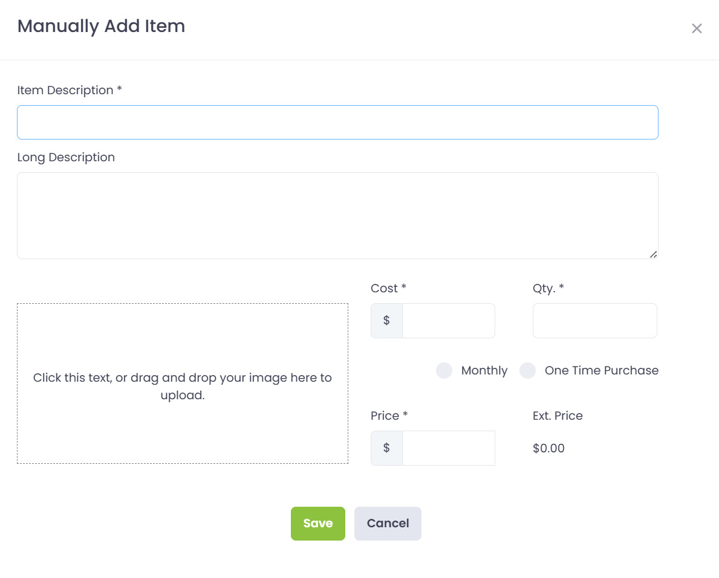
Task: Focus the Long Description text area
Action: pyautogui.click(x=337, y=216)
